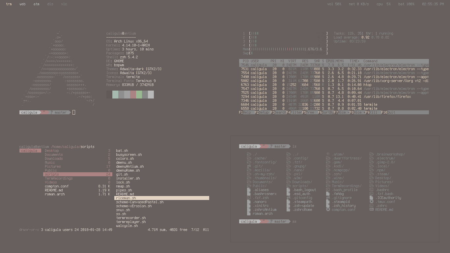Click the file icon beside .ICEauthority
The width and height of the screenshot is (450, 253).
[x=372, y=198]
